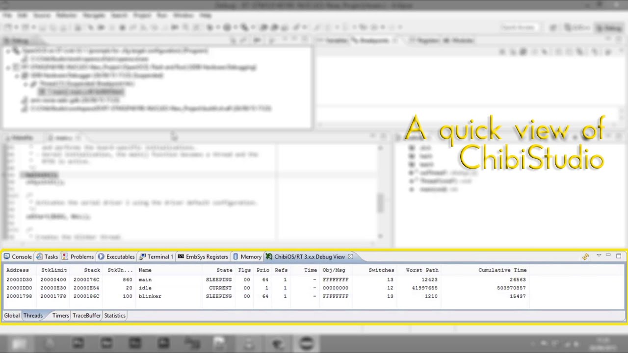Switch to Terminal 1 tab
This screenshot has height=353, width=628.
[156, 256]
